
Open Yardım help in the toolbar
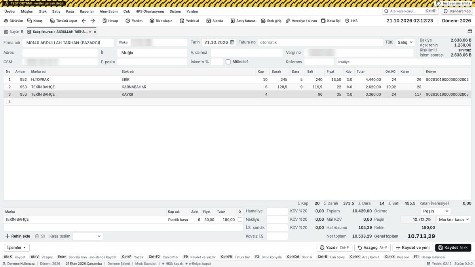[x=134, y=21]
